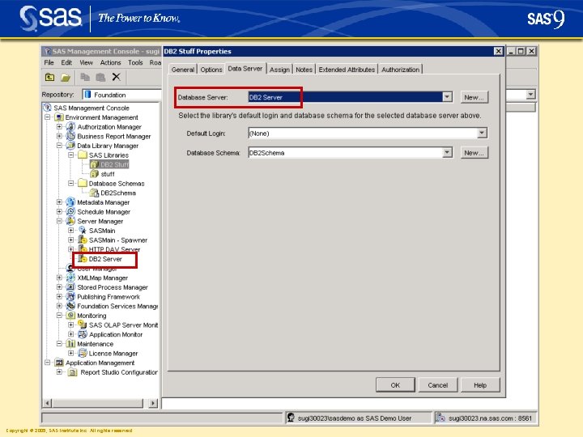This screenshot has width=583, height=437.
Task: Click the Business Report Manager icon
Action: (x=70, y=136)
